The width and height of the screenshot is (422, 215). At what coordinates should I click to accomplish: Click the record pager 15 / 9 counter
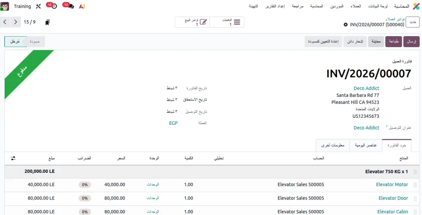pos(30,22)
